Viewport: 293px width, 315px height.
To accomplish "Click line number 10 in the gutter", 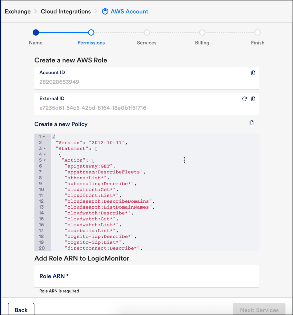I will tap(42, 189).
